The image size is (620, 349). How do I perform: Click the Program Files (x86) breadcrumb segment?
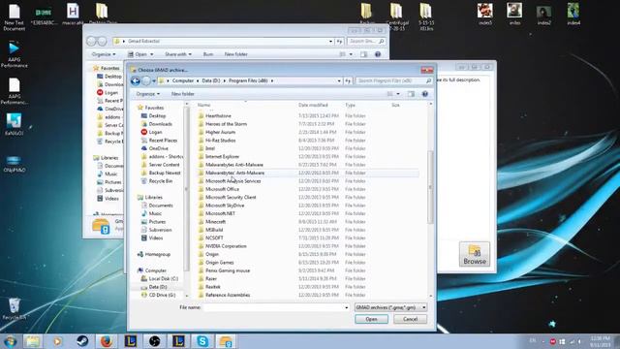coord(248,80)
